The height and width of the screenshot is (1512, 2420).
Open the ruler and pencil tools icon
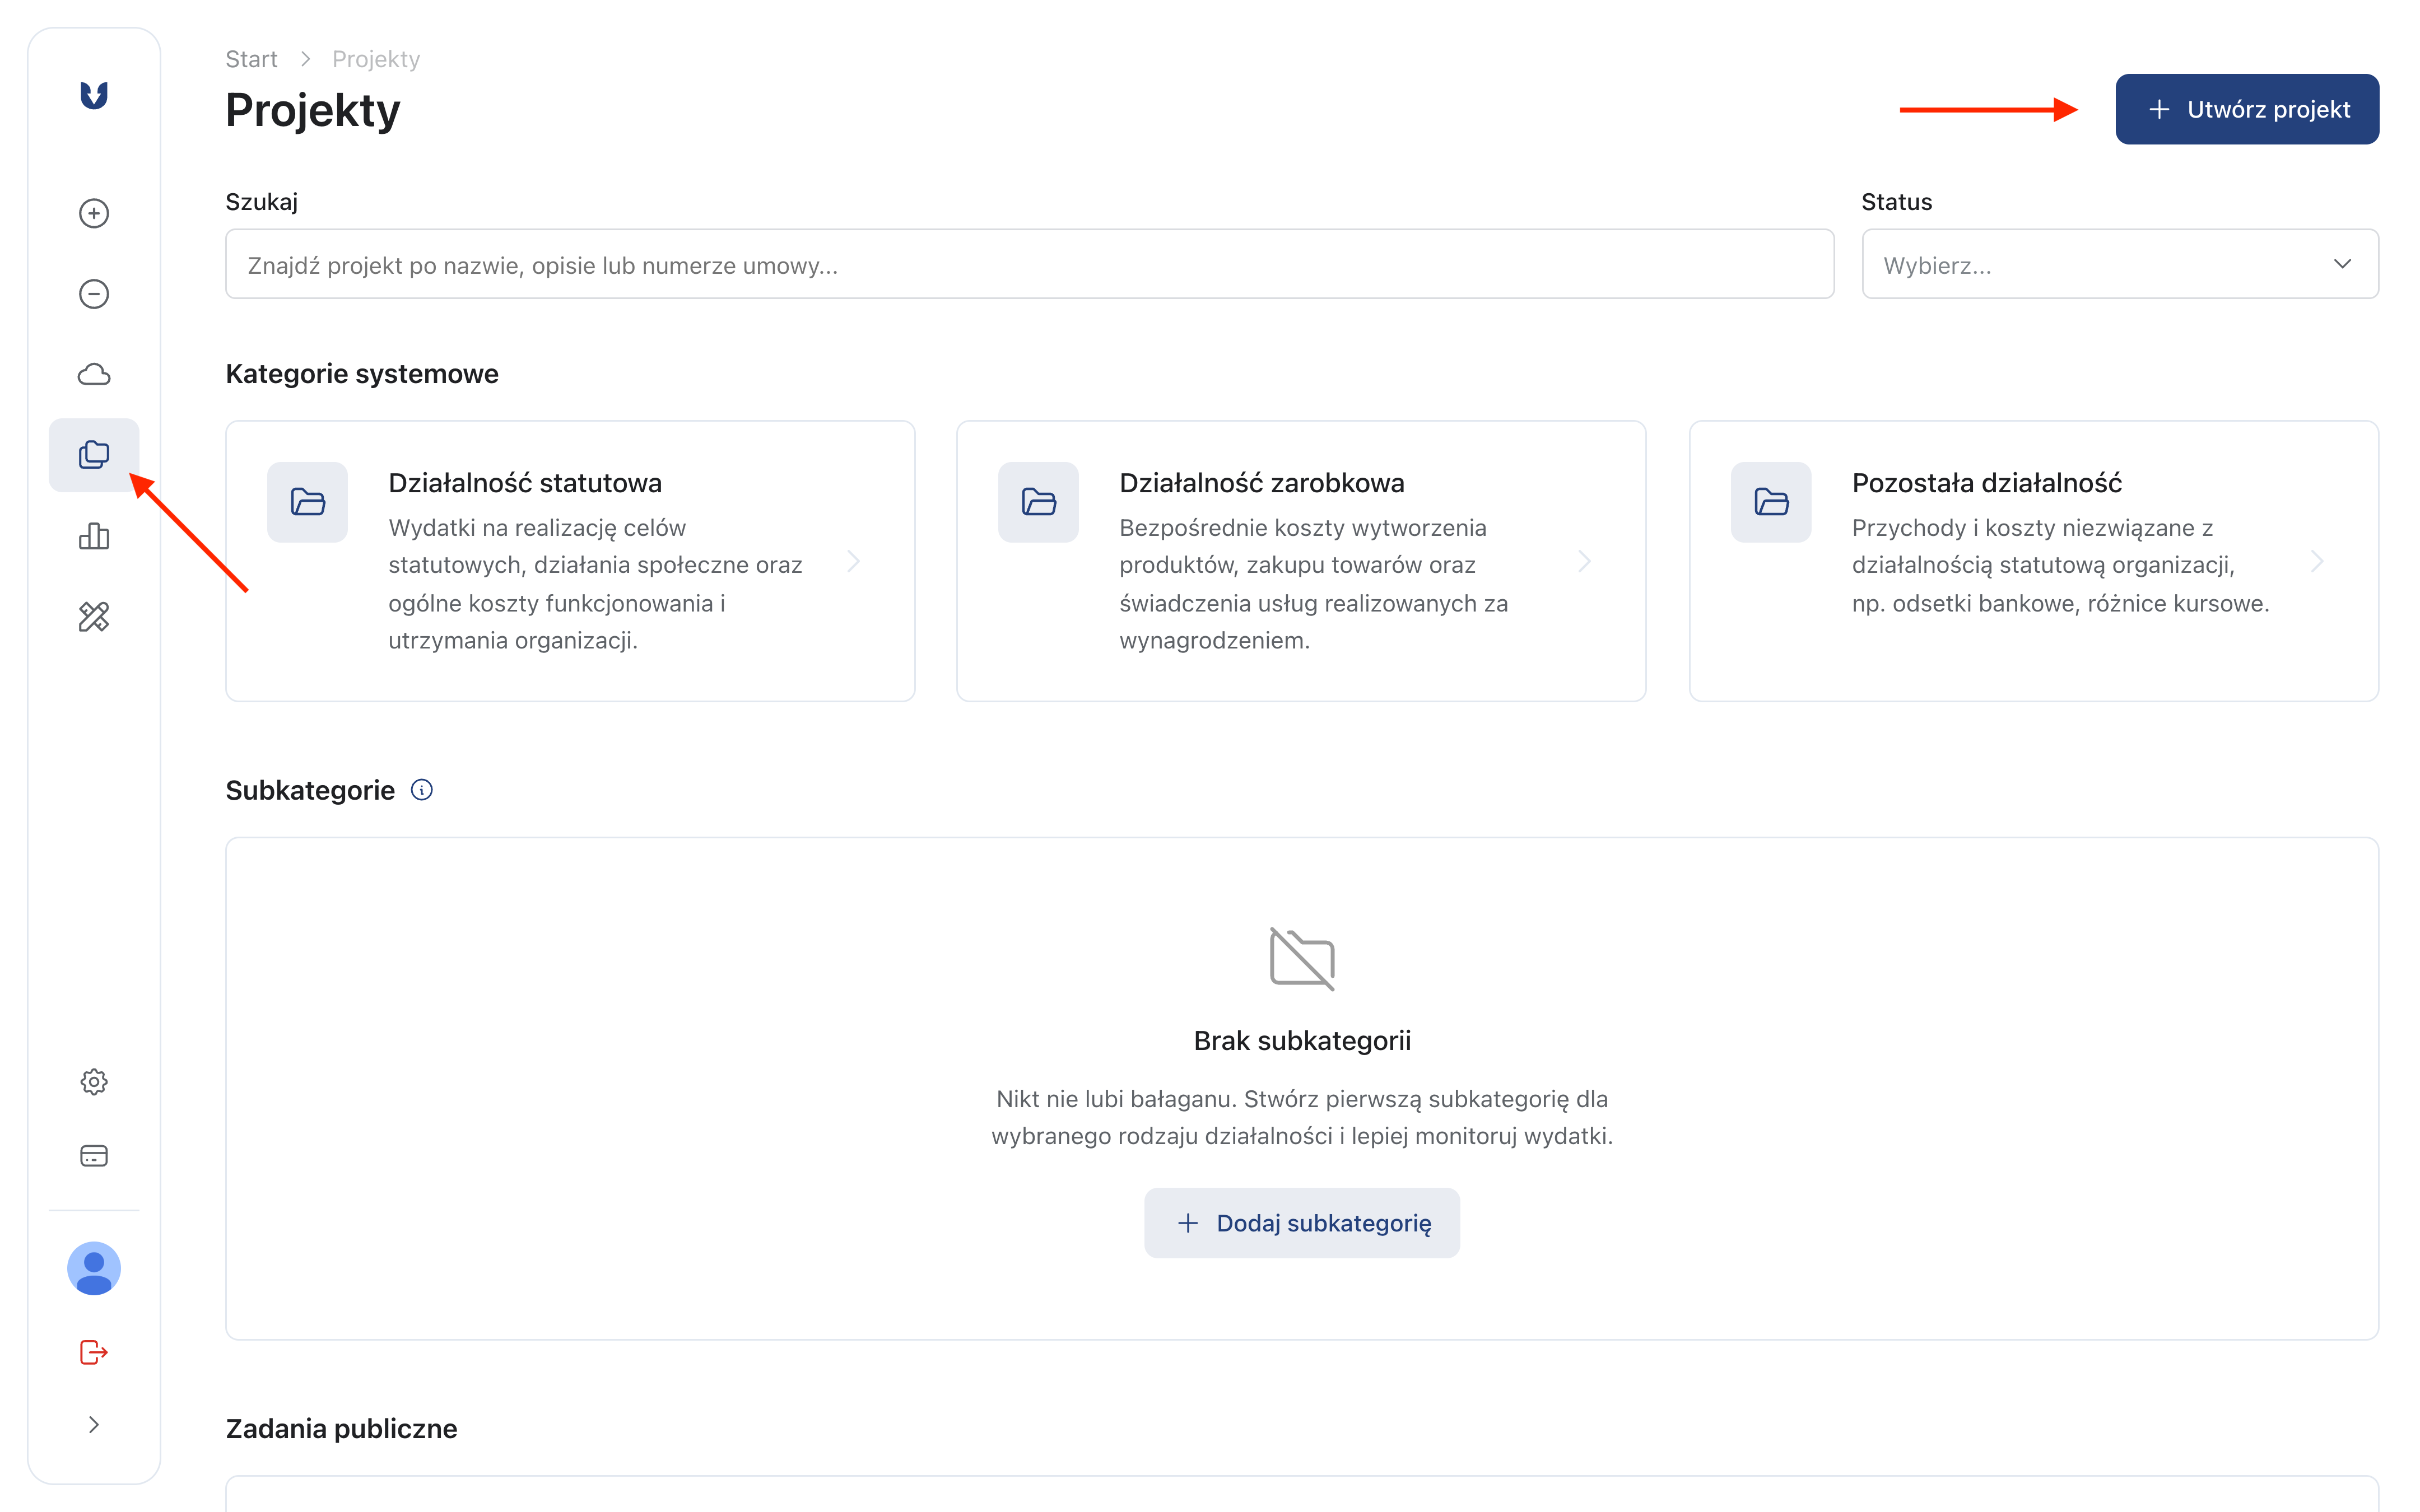[x=94, y=617]
